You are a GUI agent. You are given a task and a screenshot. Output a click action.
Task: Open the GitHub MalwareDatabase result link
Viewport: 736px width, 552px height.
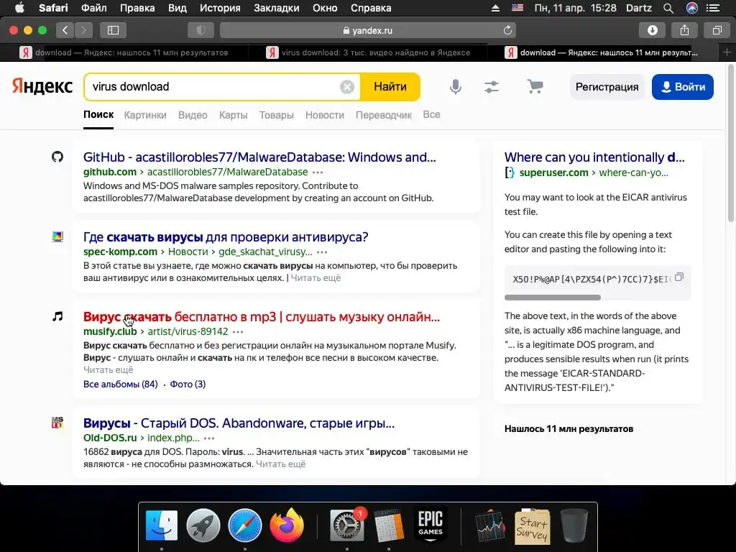tap(259, 157)
